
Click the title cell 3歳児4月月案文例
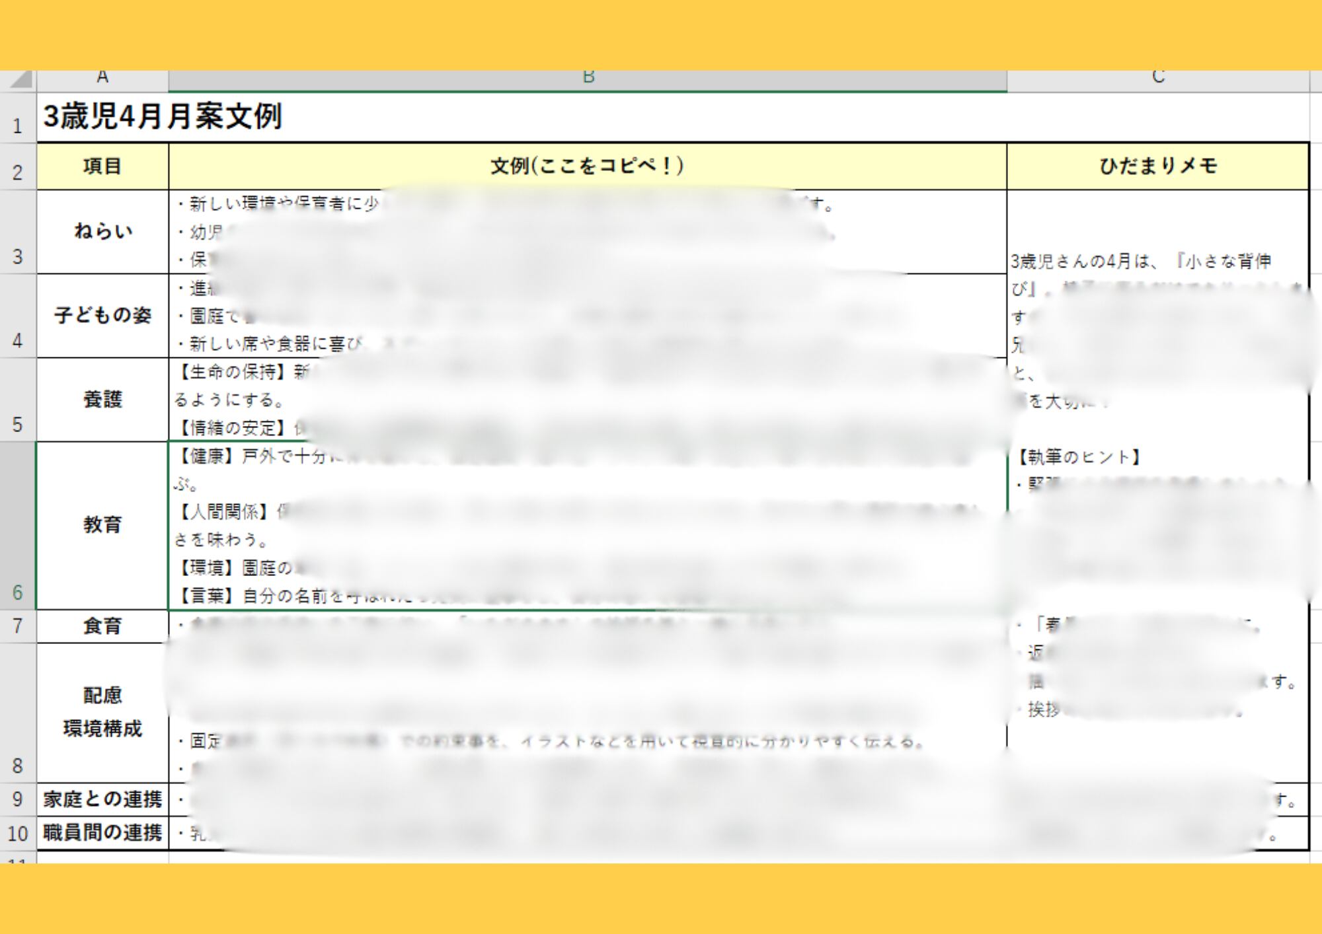pos(163,118)
